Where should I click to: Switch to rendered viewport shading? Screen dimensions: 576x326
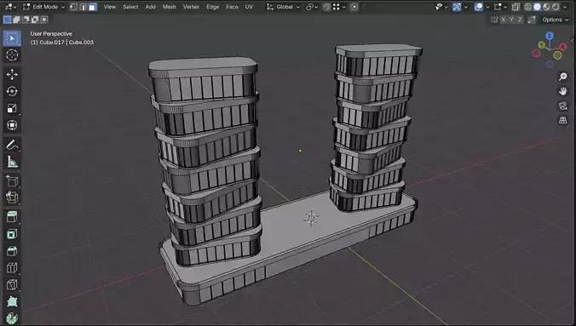point(556,7)
